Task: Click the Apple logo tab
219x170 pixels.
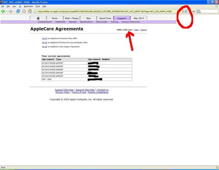Action: coord(38,18)
